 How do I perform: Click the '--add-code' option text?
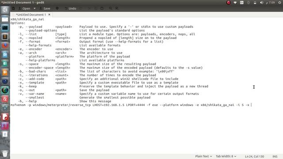coord(34,79)
